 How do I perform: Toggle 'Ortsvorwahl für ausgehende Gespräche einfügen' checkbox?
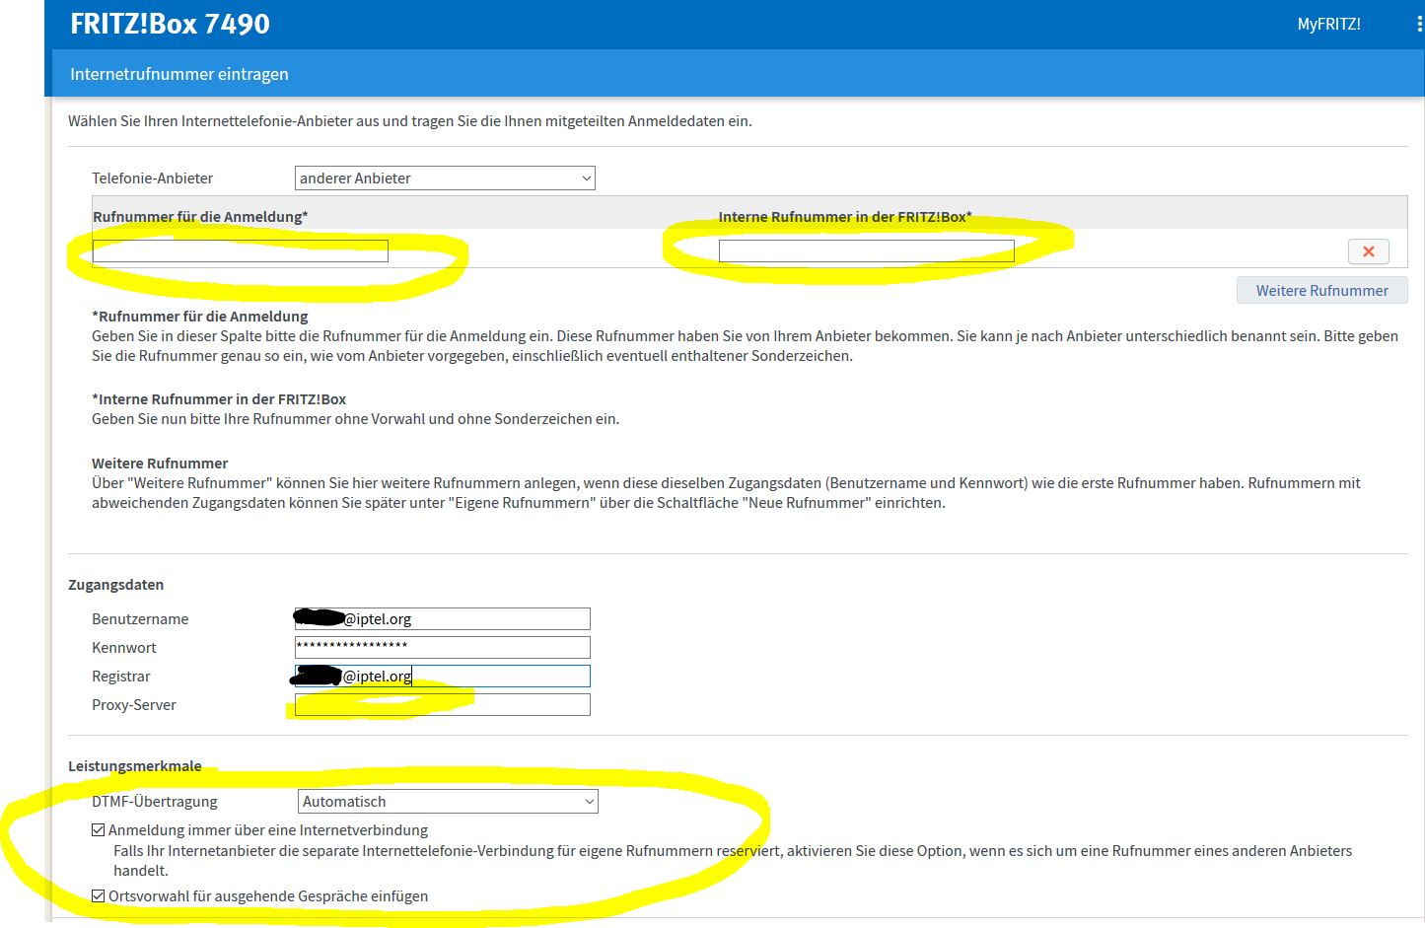(x=99, y=896)
